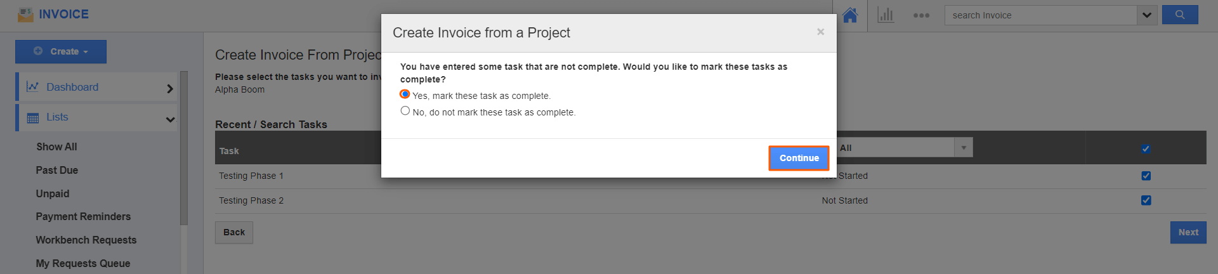Open Payment Reminders in sidebar
Viewport: 1218px width, 274px height.
(83, 216)
